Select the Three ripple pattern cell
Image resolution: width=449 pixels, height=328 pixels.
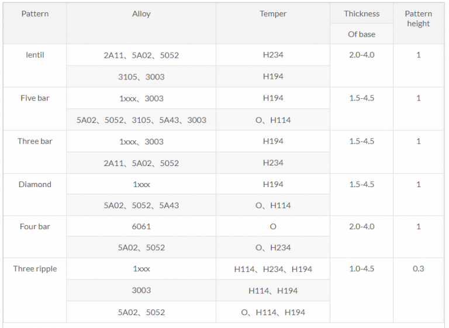click(x=34, y=269)
